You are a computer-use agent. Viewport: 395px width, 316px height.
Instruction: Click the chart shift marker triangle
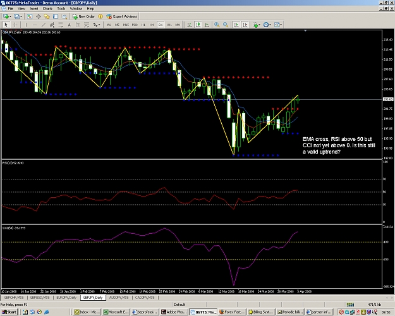click(305, 31)
